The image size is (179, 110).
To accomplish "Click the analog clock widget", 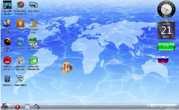I will pos(166,9).
